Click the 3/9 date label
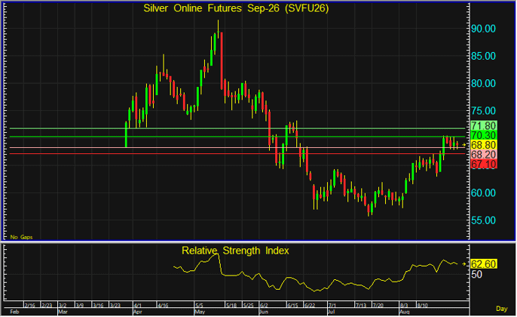This screenshot has width=517, height=317. point(79,306)
